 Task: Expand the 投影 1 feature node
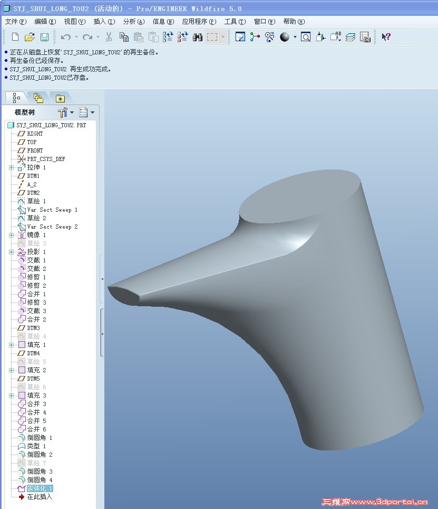pos(12,252)
